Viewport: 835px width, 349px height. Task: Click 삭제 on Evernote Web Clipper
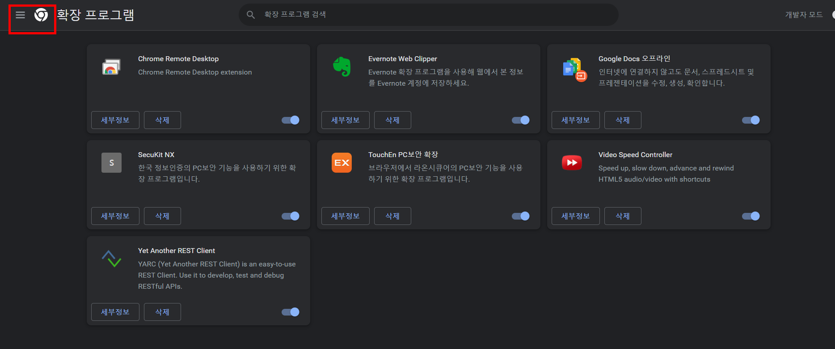(x=392, y=120)
